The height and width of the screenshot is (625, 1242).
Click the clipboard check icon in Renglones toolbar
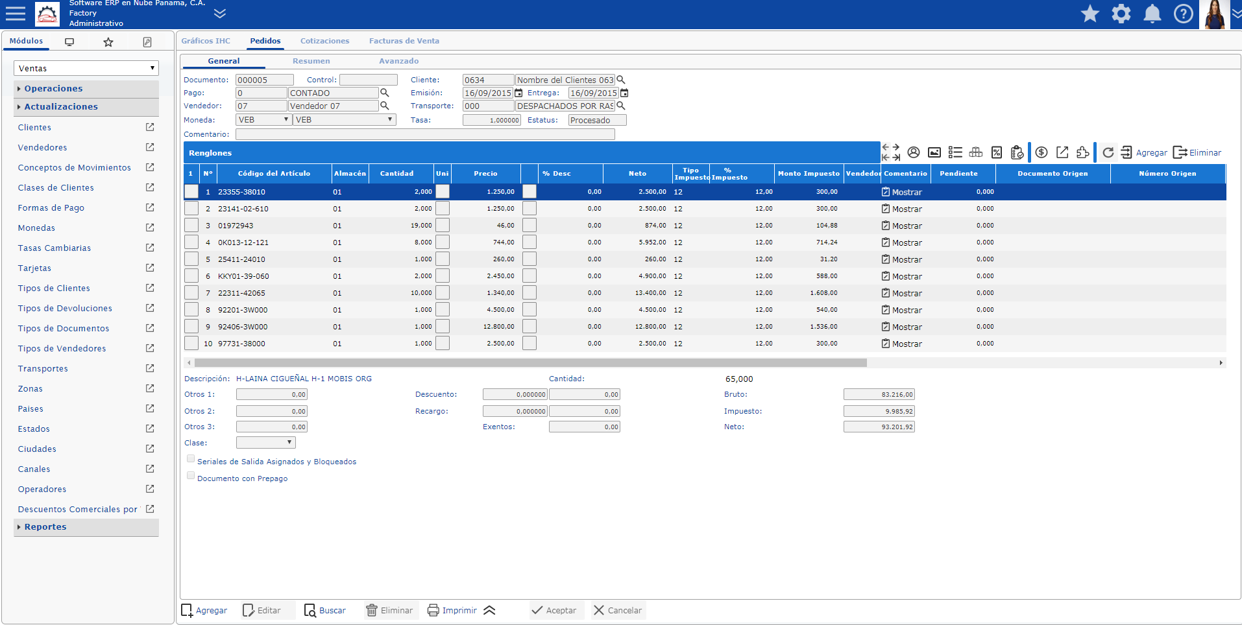tap(1017, 152)
